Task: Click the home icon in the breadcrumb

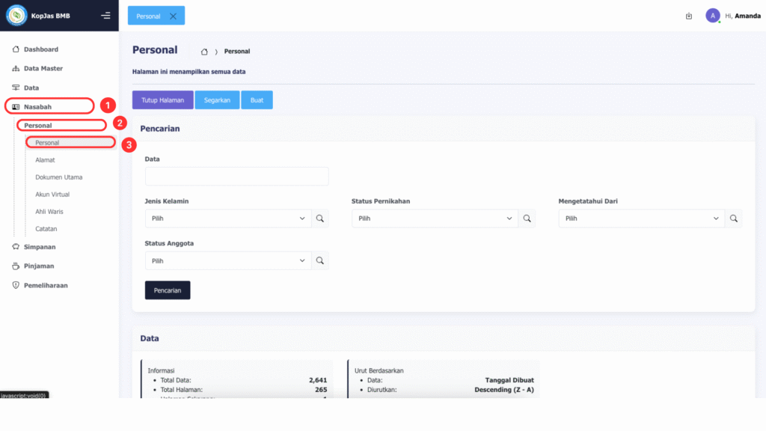Action: point(204,52)
